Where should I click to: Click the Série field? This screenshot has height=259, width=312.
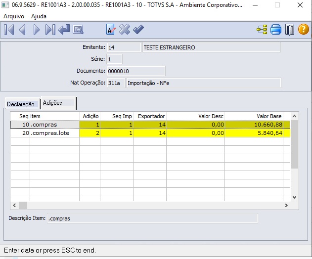(114, 59)
